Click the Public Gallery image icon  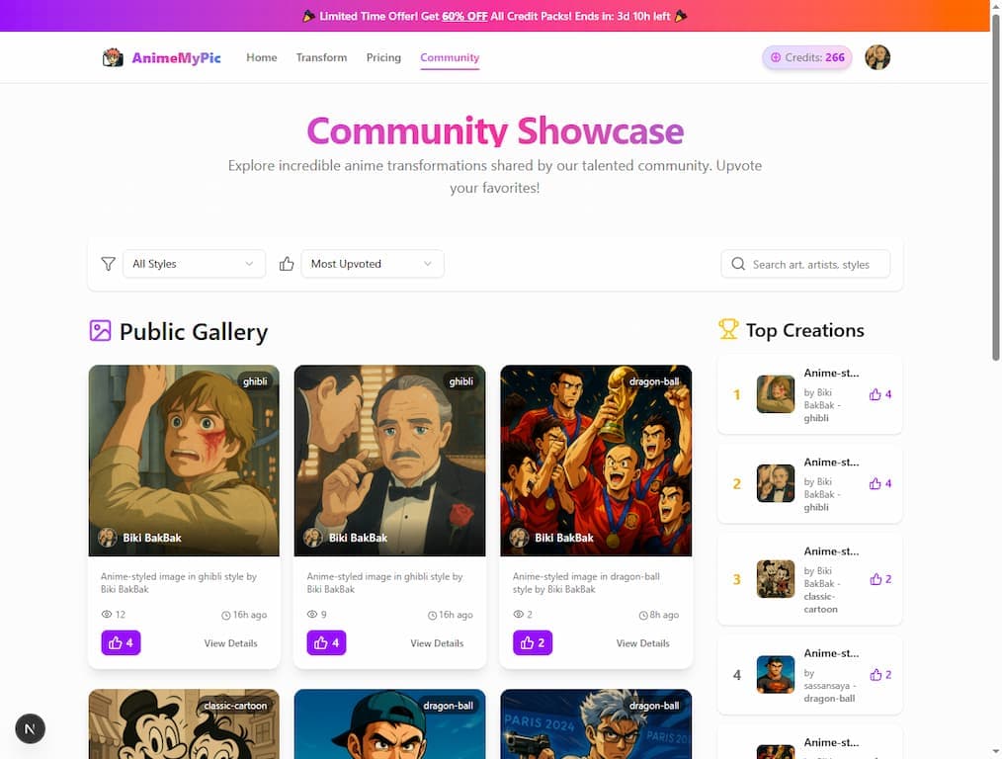click(101, 331)
